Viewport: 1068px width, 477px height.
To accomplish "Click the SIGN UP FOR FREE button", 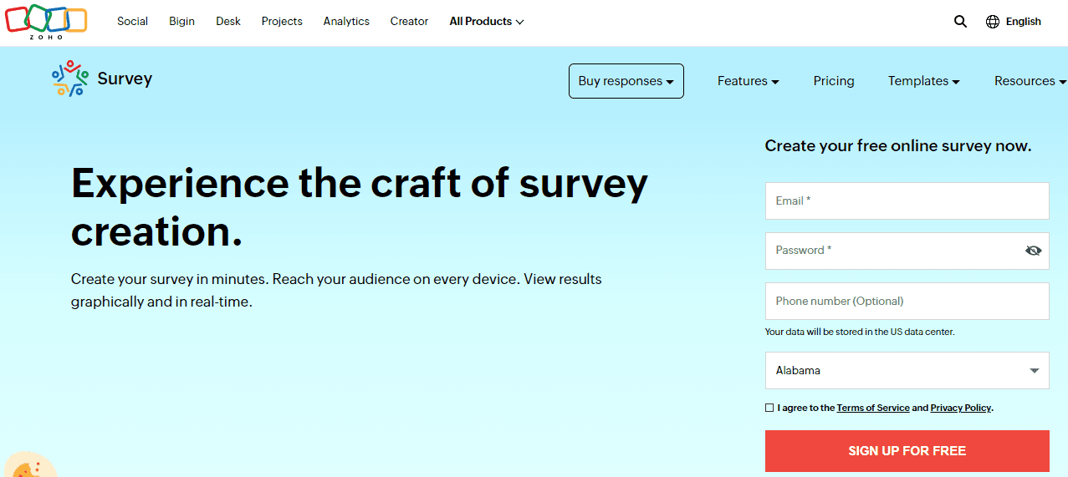I will (x=907, y=451).
